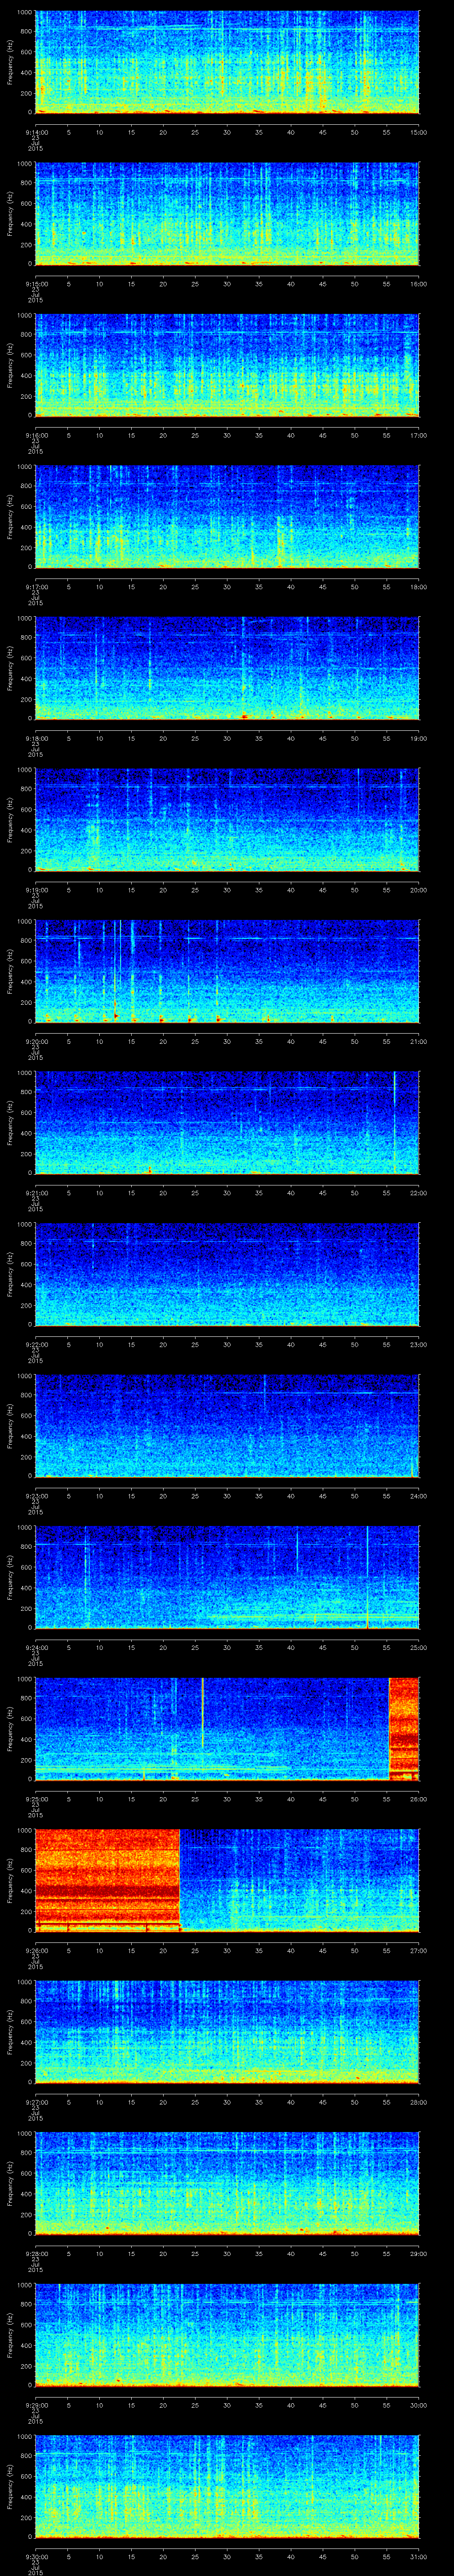Viewport: 454px width, 2576px height.
Task: Select the 23:00 end time label
Action: 419,1344
